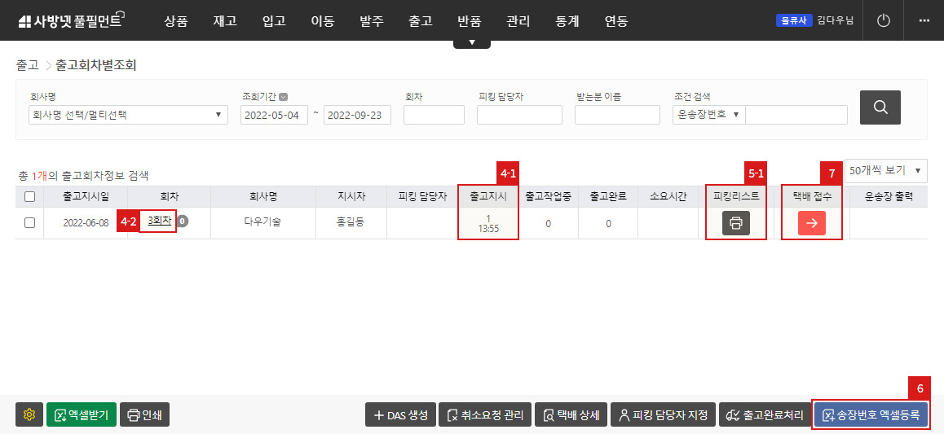
Task: Open the 상품 menu
Action: [x=176, y=22]
